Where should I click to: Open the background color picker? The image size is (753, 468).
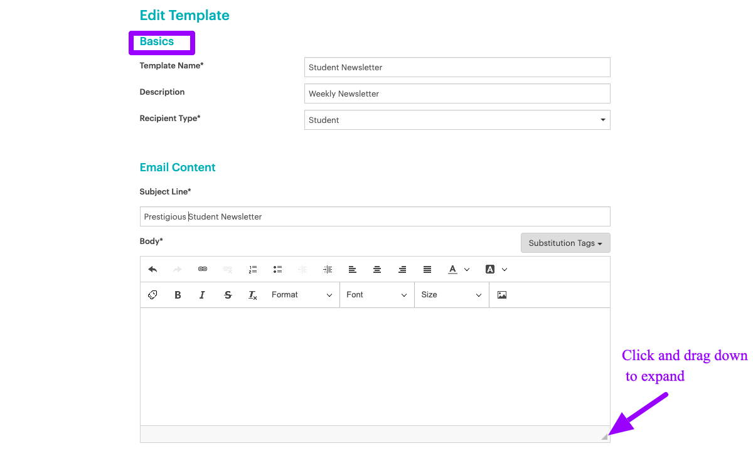point(496,269)
